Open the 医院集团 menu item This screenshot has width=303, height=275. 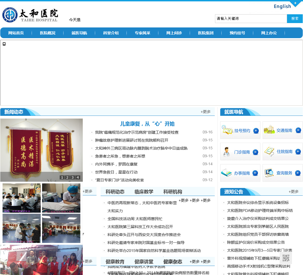[x=206, y=33]
